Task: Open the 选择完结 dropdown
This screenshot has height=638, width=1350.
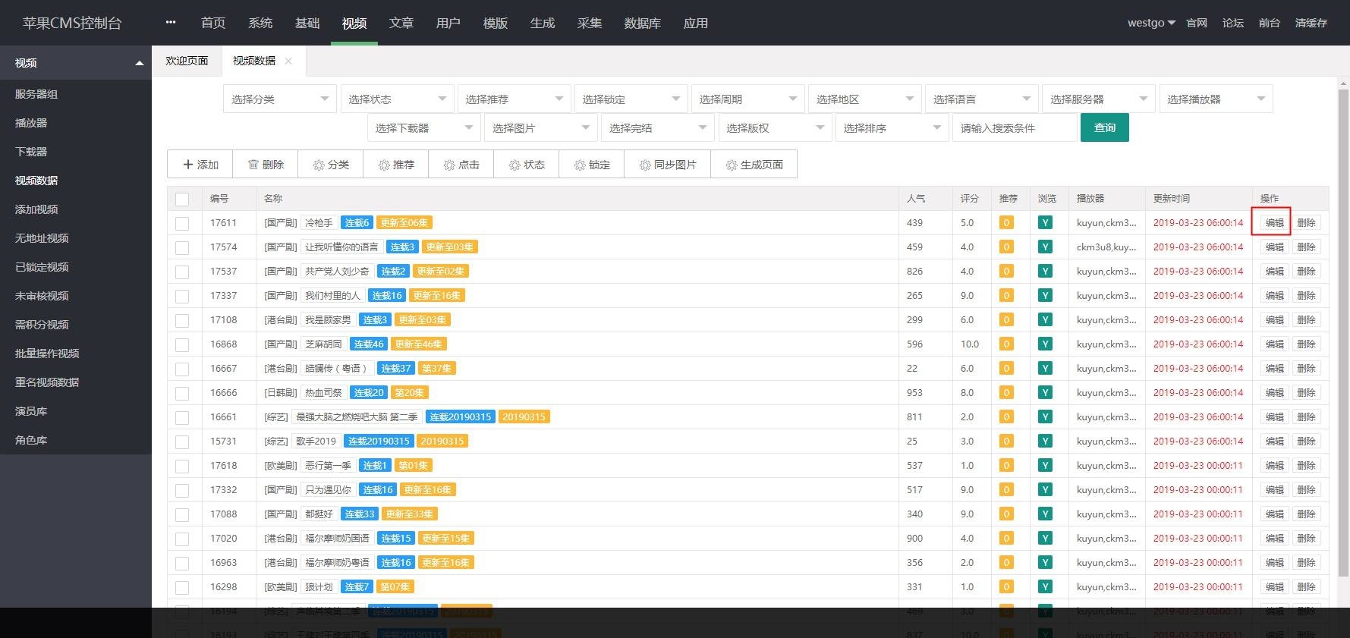Action: point(657,128)
